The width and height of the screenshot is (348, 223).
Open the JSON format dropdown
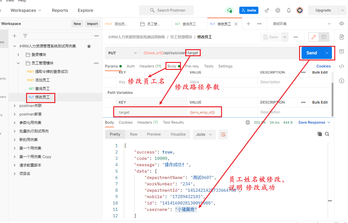[x=204, y=135]
